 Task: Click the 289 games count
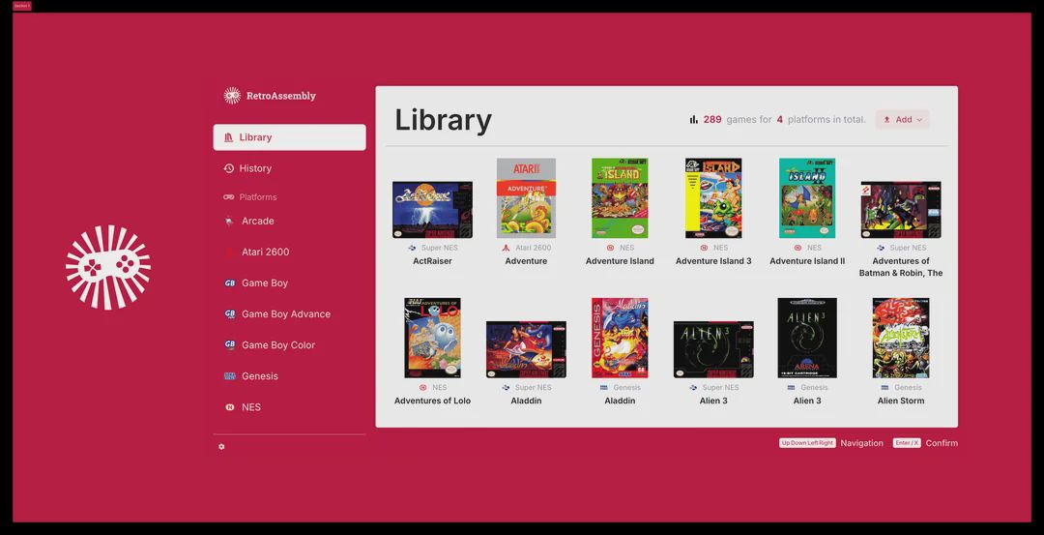pos(712,120)
